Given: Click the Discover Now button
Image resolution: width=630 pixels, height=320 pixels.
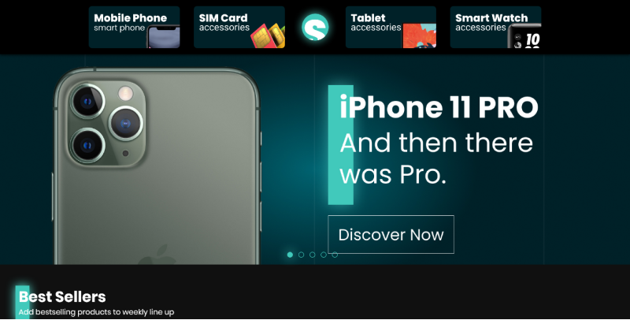Looking at the screenshot, I should click(391, 234).
